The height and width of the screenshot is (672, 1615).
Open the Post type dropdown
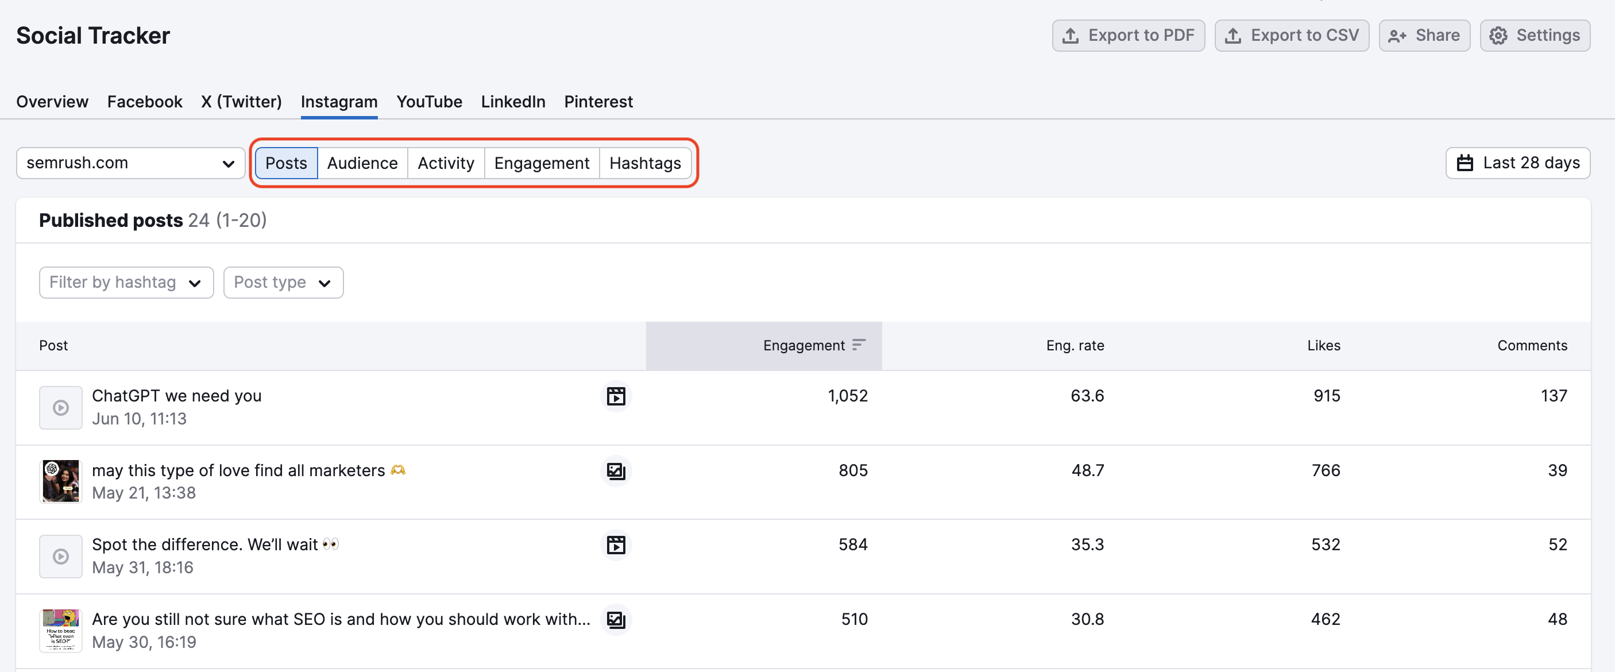pos(283,283)
